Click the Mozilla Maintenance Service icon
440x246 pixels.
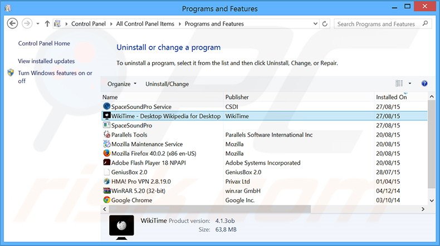click(106, 144)
